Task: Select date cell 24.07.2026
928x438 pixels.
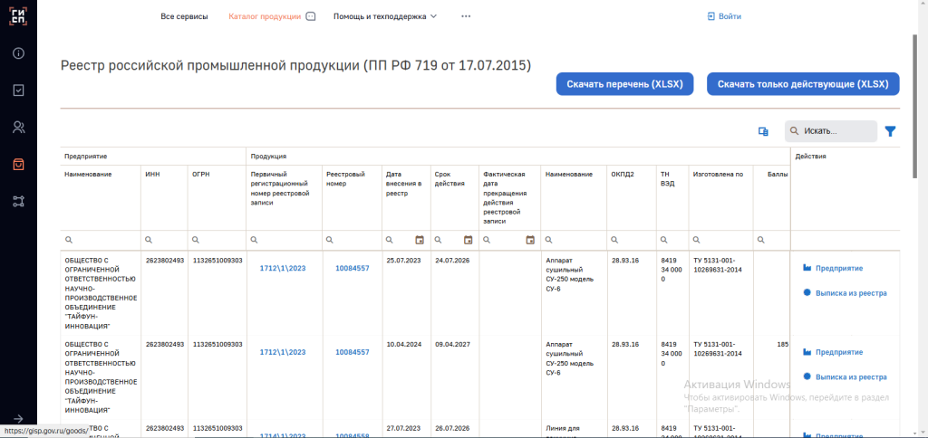Action: pos(452,261)
